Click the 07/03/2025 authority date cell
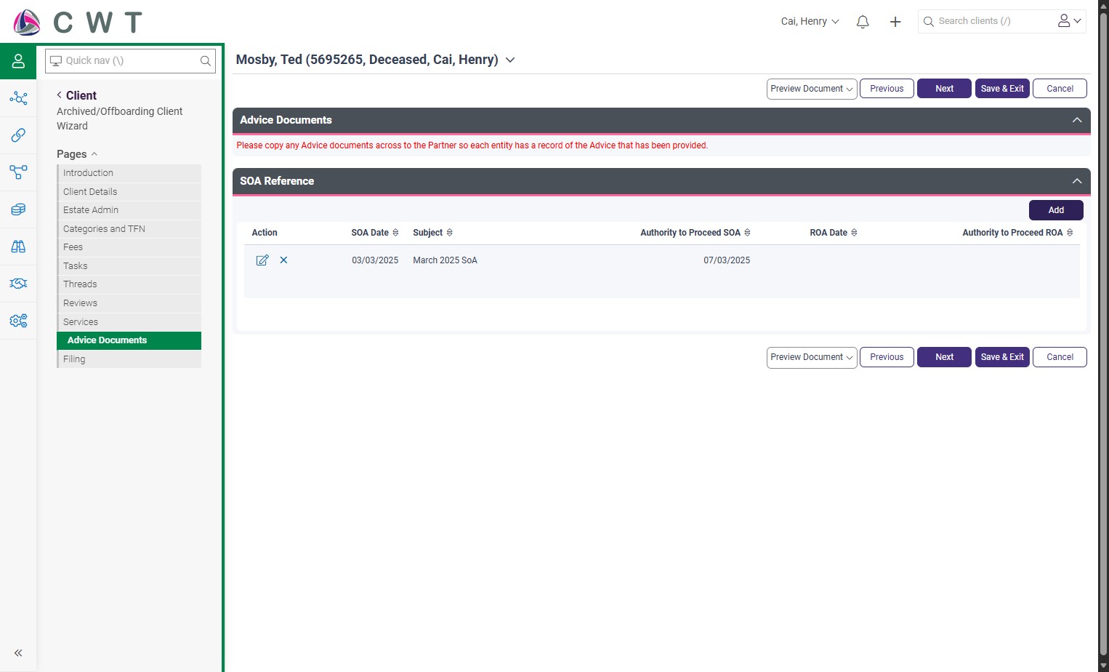The image size is (1109, 672). [727, 260]
